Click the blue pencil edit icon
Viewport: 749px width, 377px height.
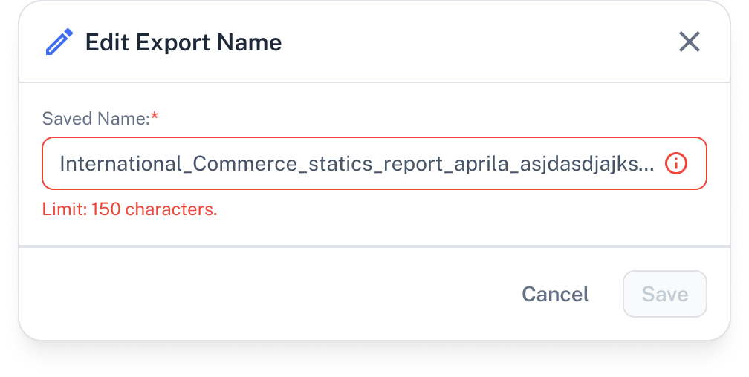click(59, 42)
